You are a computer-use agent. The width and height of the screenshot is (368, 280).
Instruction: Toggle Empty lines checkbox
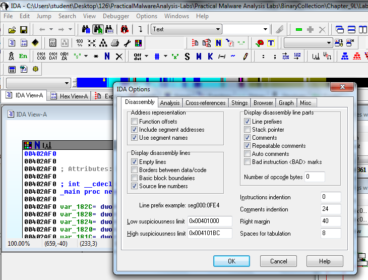click(x=134, y=162)
